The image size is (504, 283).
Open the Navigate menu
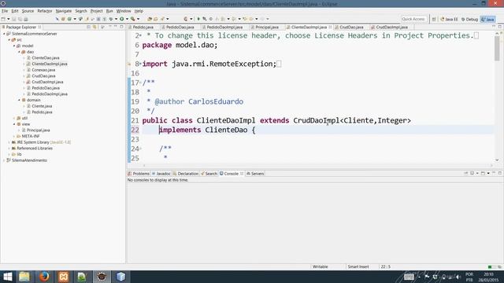pyautogui.click(x=64, y=11)
